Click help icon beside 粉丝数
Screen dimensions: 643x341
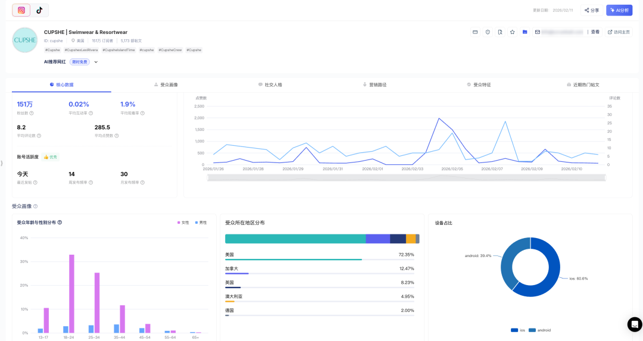coord(32,113)
